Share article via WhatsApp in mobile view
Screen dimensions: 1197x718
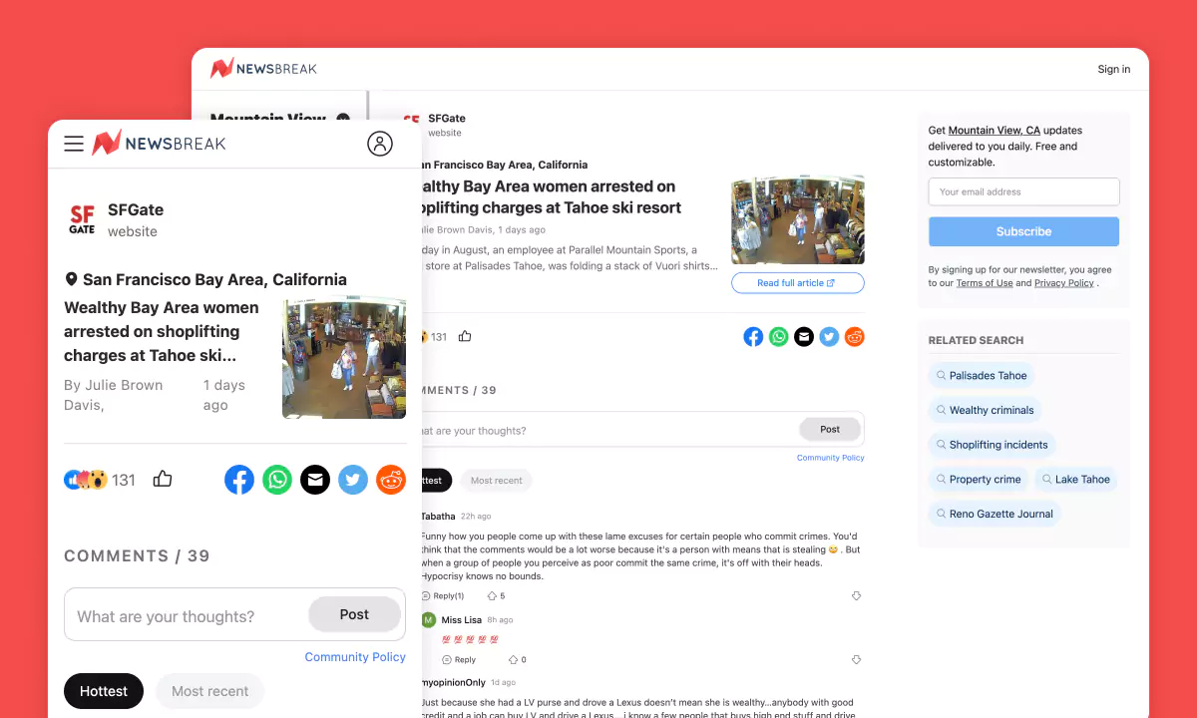[277, 480]
